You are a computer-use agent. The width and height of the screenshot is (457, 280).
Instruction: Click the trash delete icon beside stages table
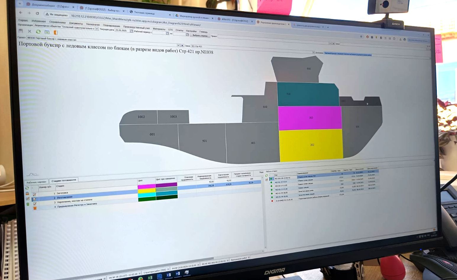(28, 204)
